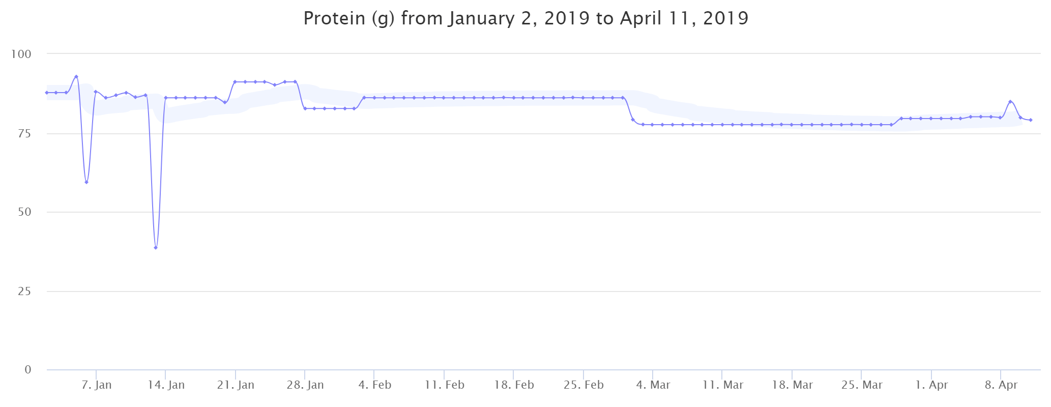The width and height of the screenshot is (1051, 407).
Task: Select the "21. Jan" x-axis label
Action: click(236, 385)
